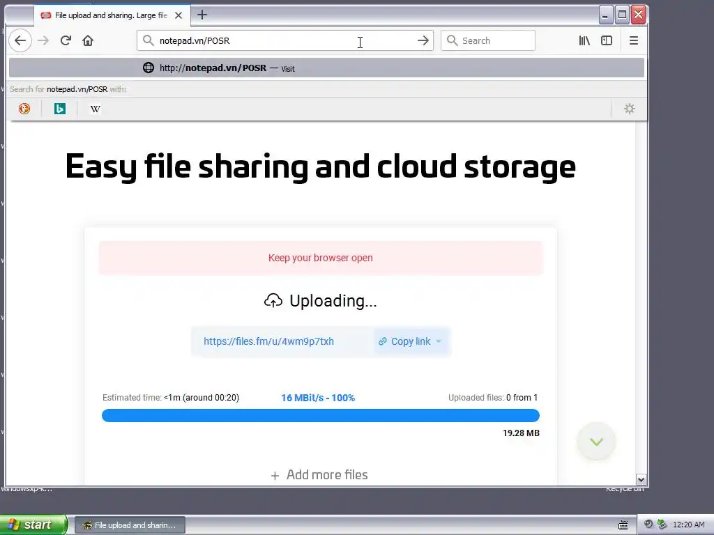Search with Wikipedia engine icon

95,109
